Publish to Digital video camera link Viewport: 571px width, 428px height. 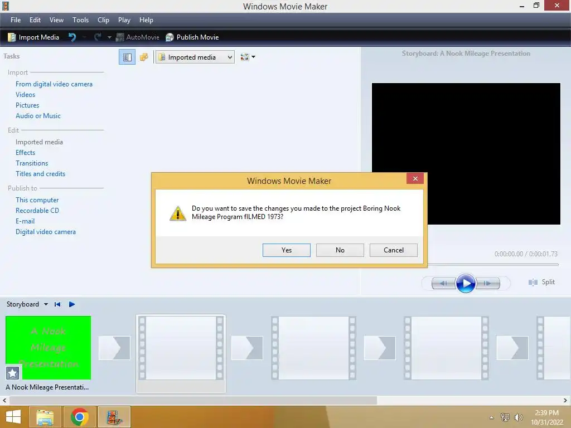pyautogui.click(x=46, y=231)
